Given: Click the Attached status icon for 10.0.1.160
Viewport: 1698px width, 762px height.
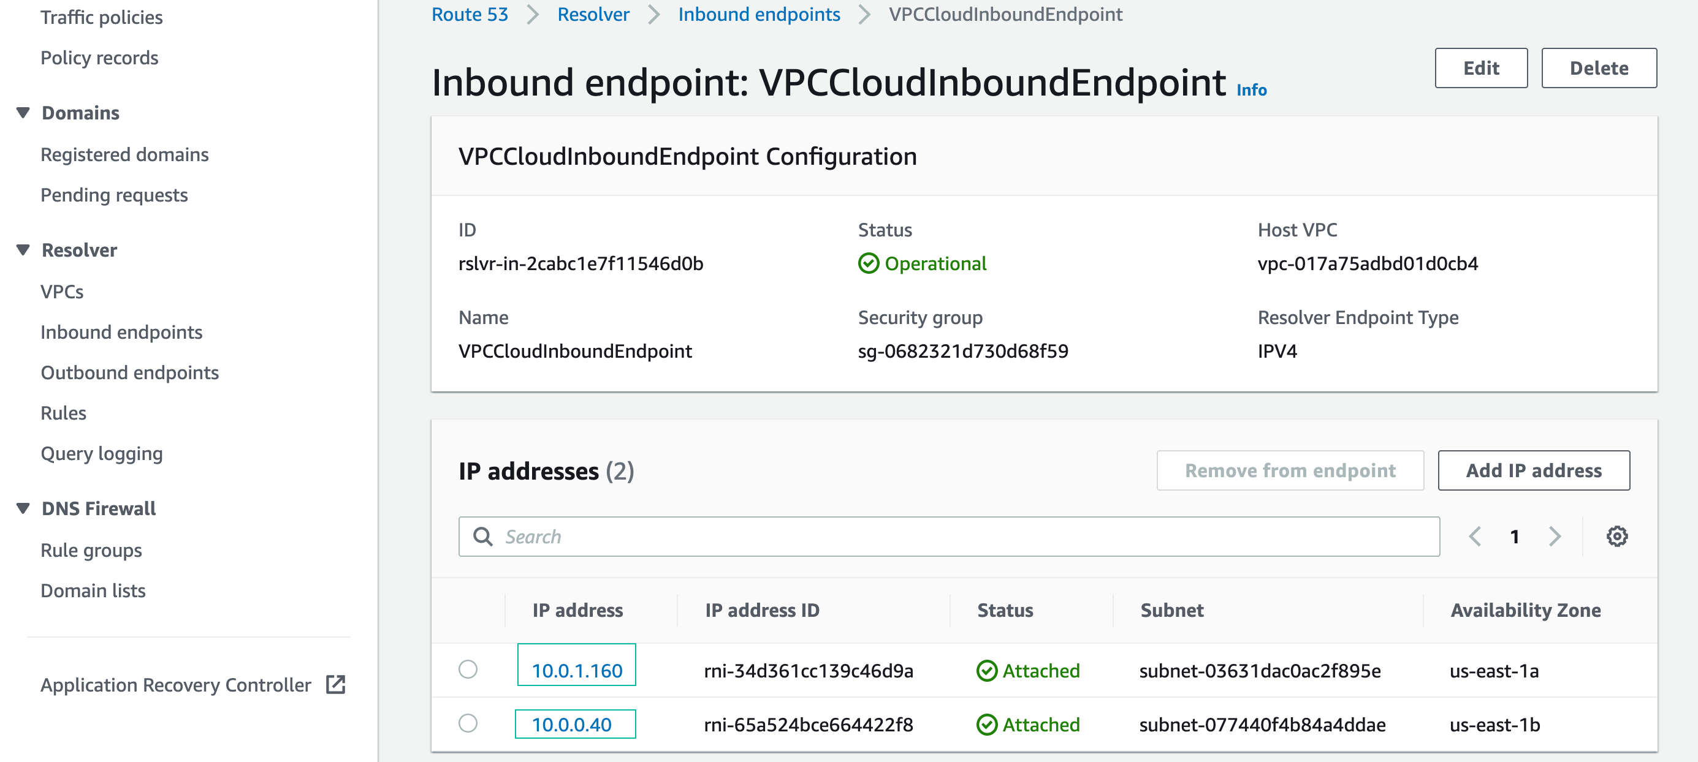Looking at the screenshot, I should pos(986,671).
